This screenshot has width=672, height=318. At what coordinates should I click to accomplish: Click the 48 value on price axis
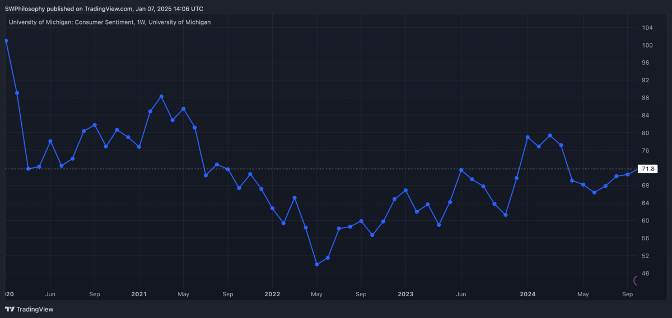646,273
